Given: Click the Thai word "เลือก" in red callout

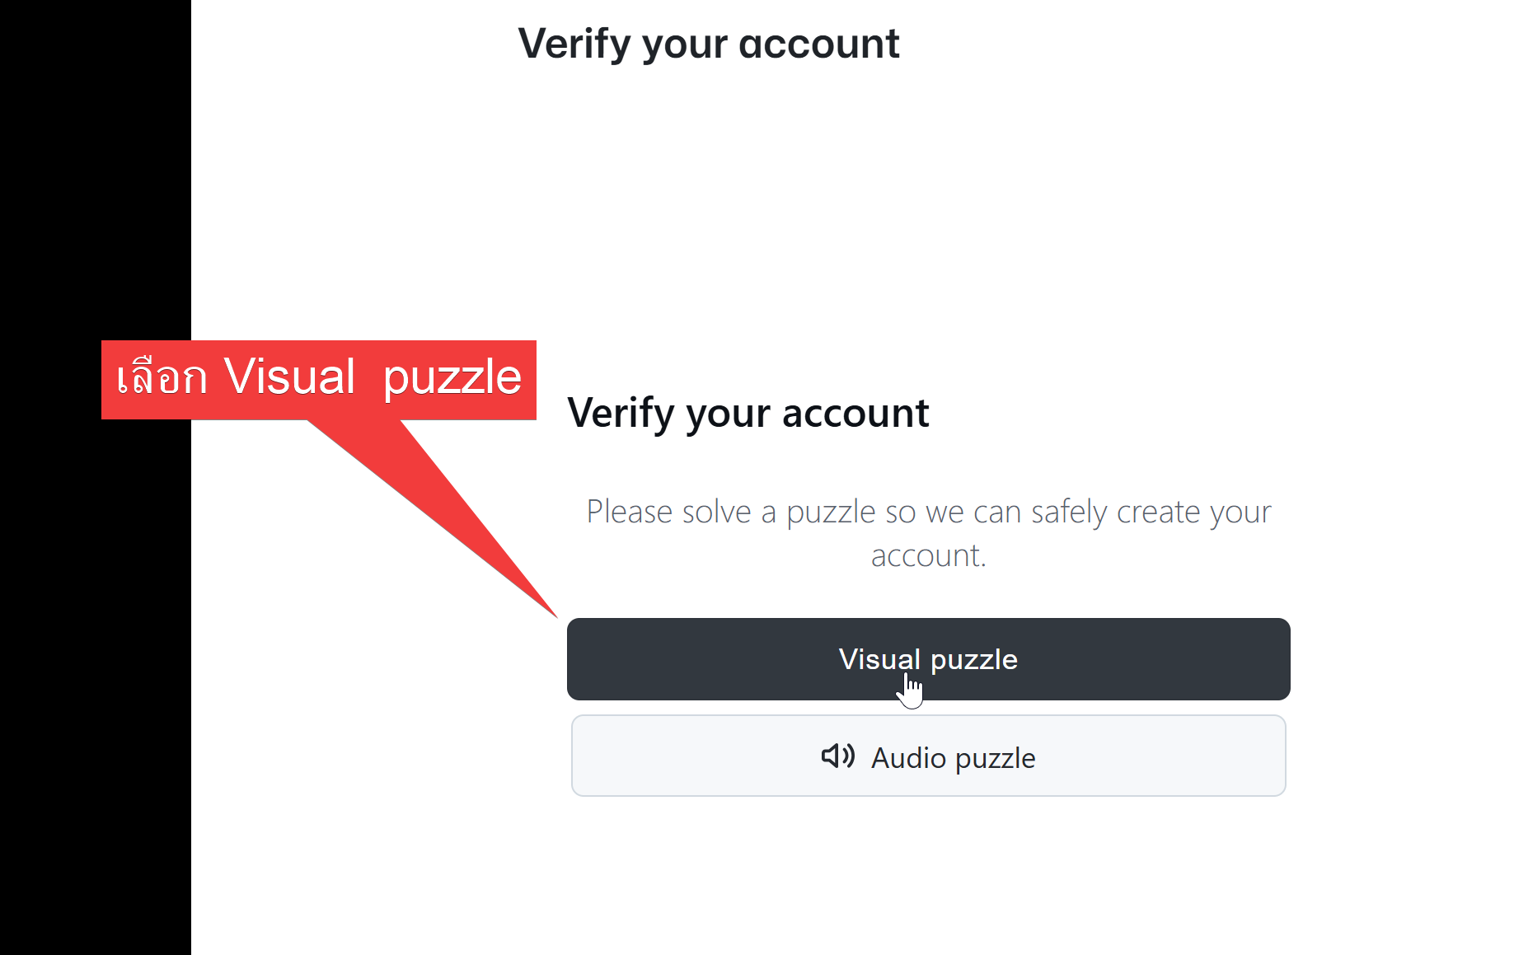Looking at the screenshot, I should coord(162,379).
